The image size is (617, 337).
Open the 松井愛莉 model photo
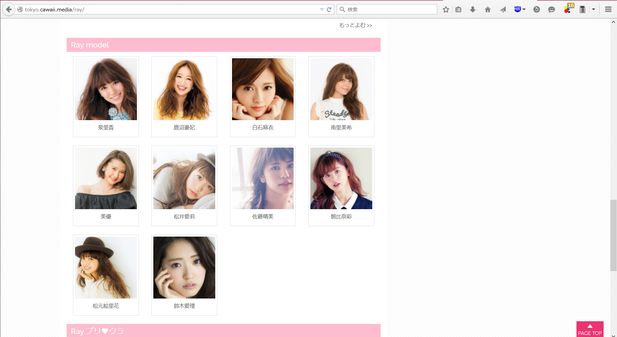184,178
